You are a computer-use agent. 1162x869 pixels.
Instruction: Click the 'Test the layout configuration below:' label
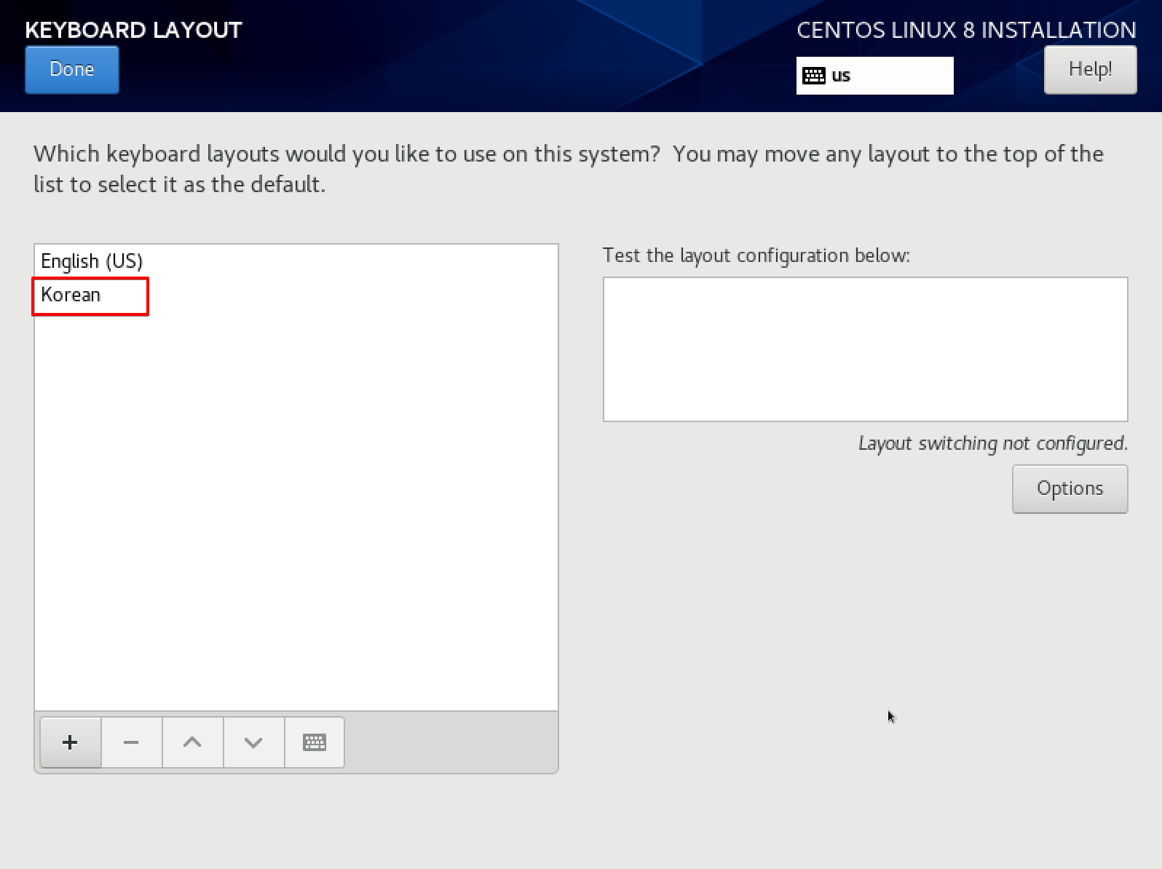pos(756,255)
